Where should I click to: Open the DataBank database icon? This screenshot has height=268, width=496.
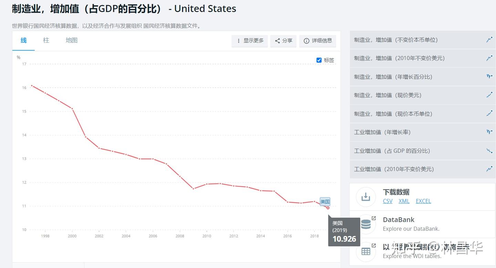(x=365, y=224)
